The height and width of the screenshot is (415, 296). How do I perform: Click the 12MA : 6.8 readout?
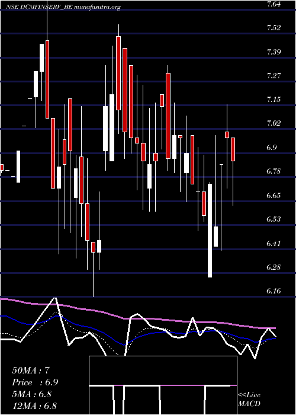tap(34, 406)
